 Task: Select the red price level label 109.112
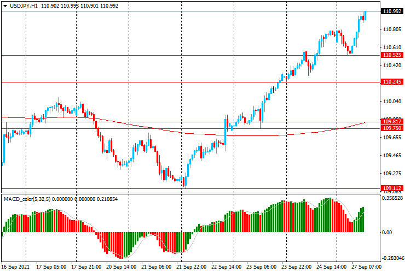coord(392,188)
